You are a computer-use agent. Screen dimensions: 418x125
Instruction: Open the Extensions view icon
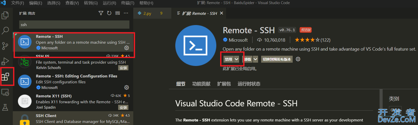[5, 76]
